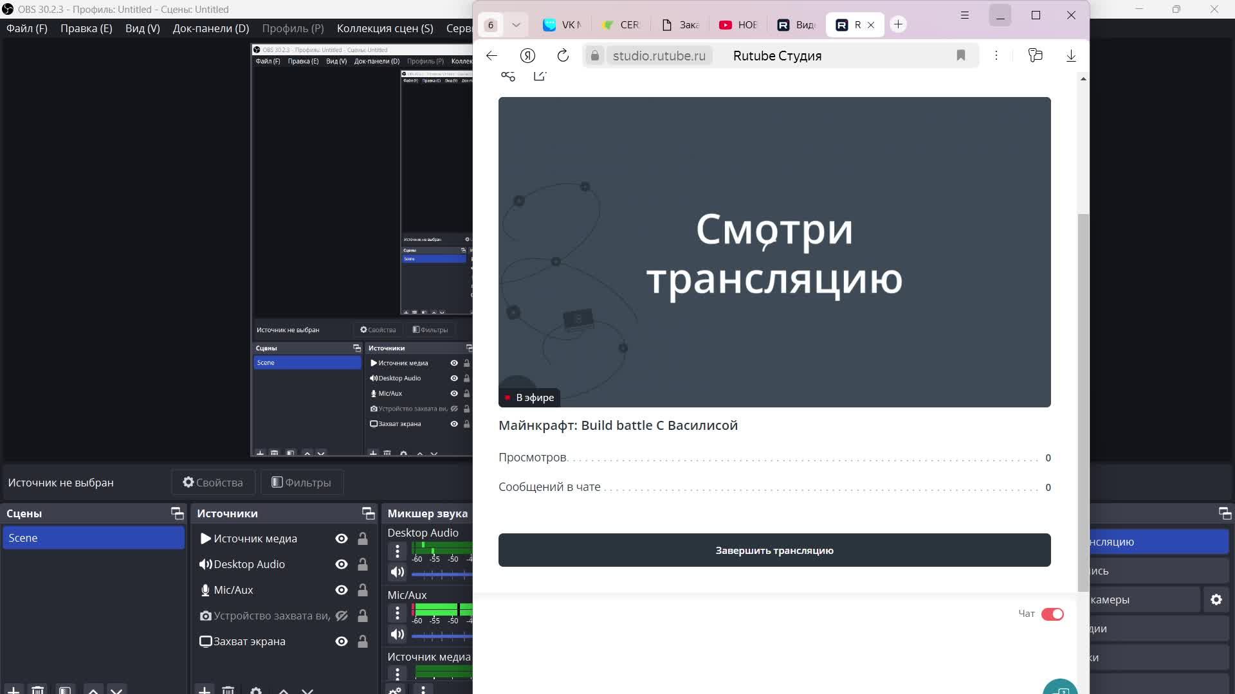1235x694 pixels.
Task: Go back in the browser
Action: [491, 56]
